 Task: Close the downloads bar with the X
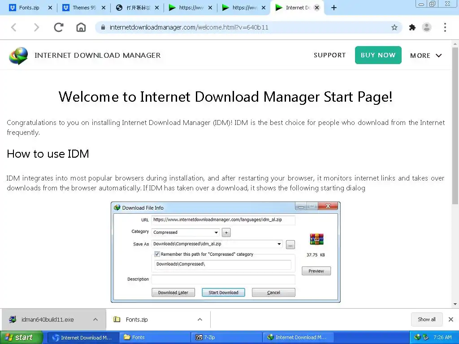coord(451,319)
